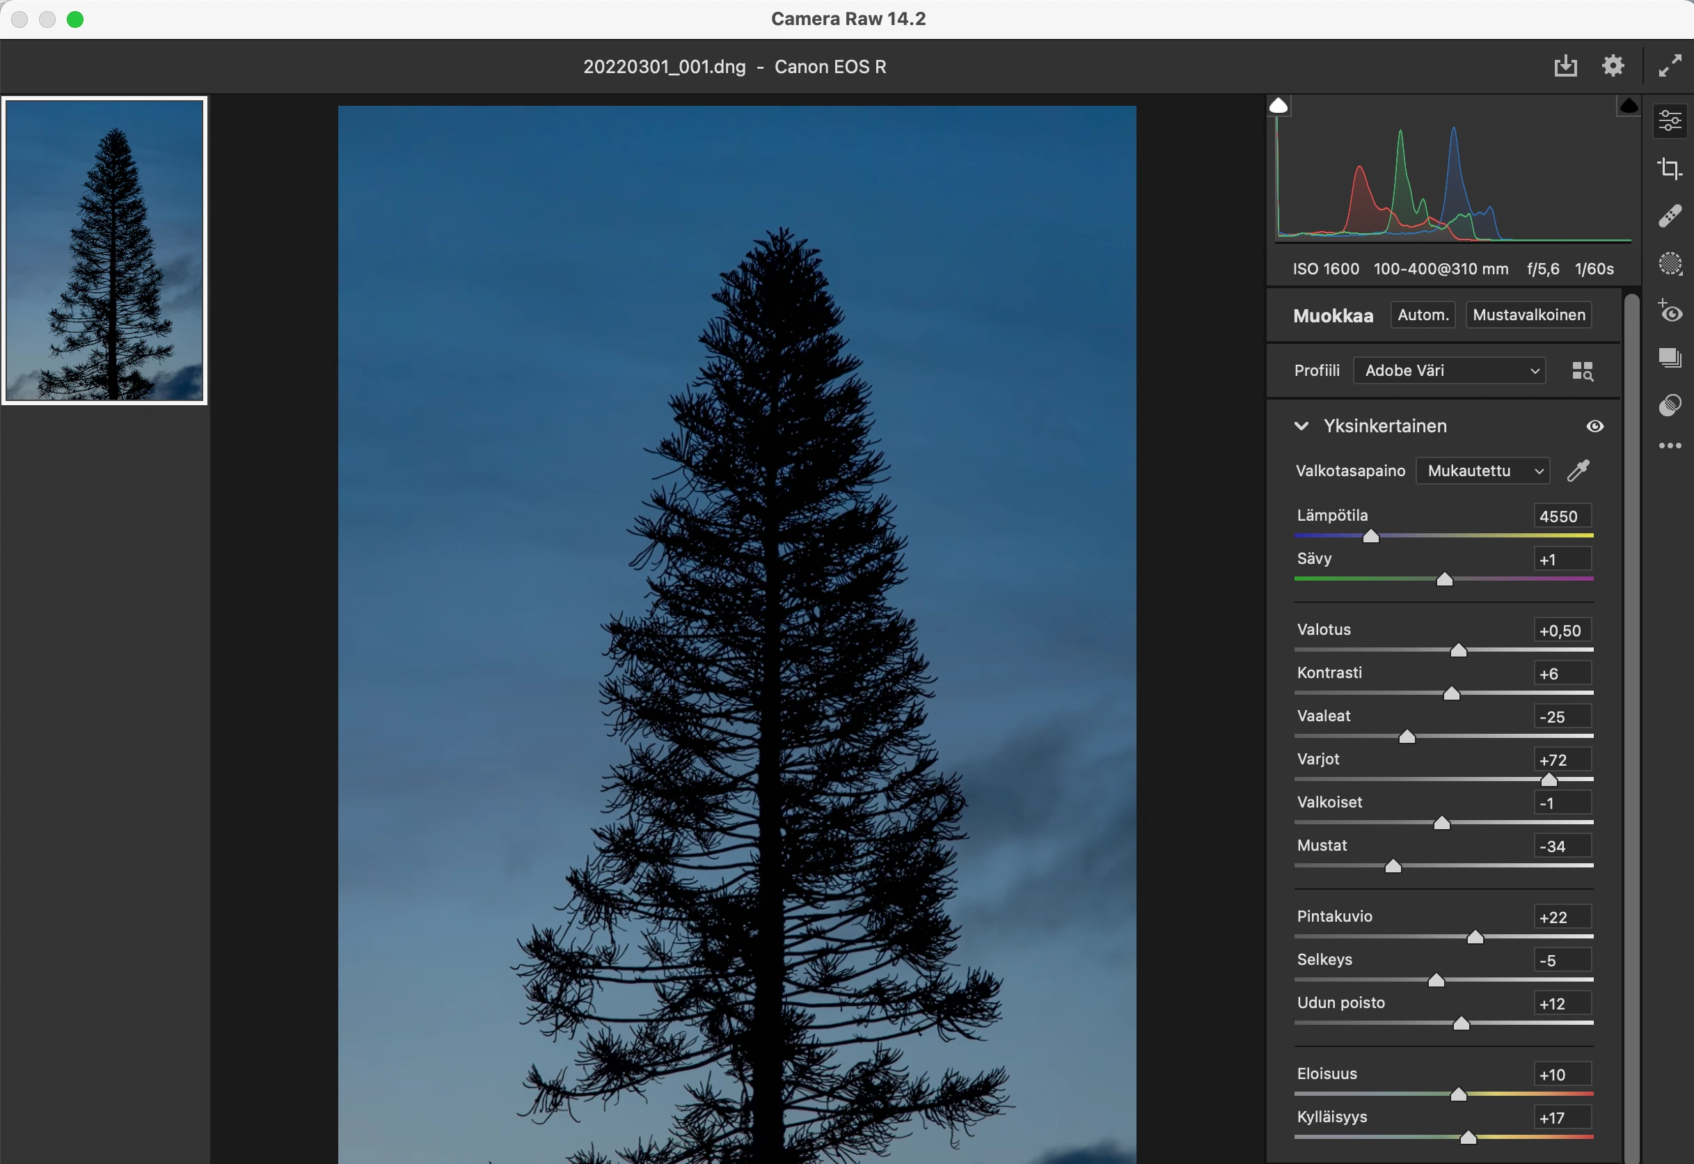
Task: Toggle highlight clipping warning in histogram
Action: click(1629, 106)
